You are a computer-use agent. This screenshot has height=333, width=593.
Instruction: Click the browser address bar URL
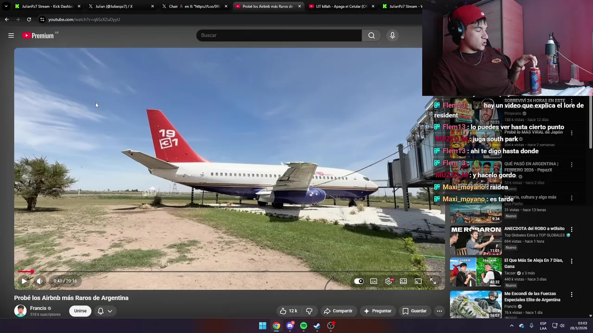point(84,19)
